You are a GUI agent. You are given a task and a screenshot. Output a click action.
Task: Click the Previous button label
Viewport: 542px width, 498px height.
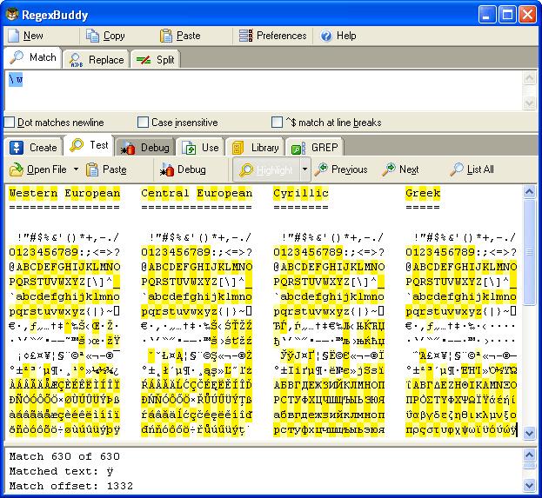click(350, 169)
